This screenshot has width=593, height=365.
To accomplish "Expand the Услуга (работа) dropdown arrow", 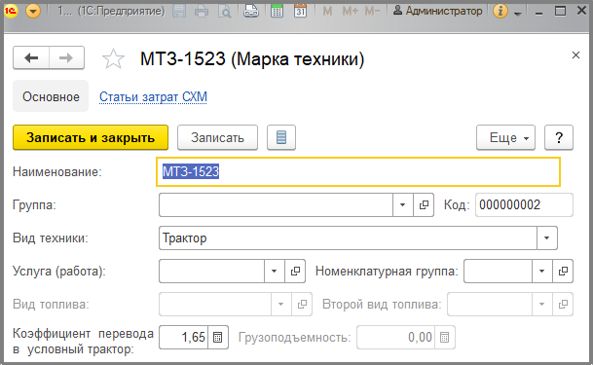I will click(x=275, y=271).
